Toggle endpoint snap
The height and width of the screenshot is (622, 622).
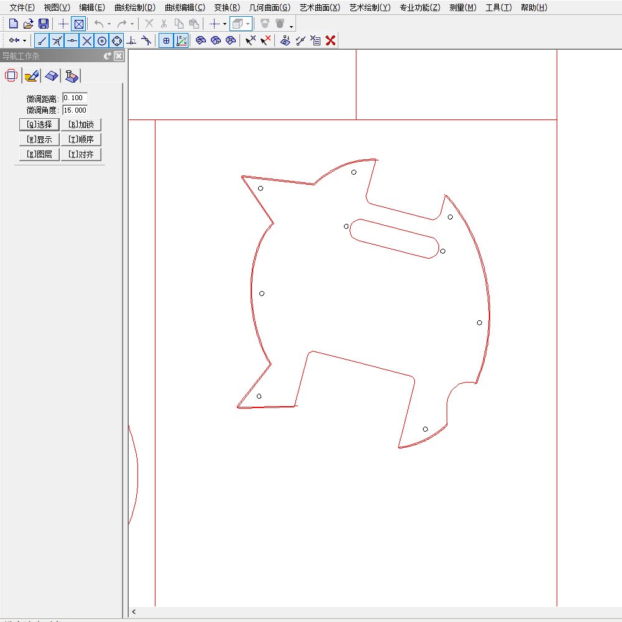coord(42,40)
